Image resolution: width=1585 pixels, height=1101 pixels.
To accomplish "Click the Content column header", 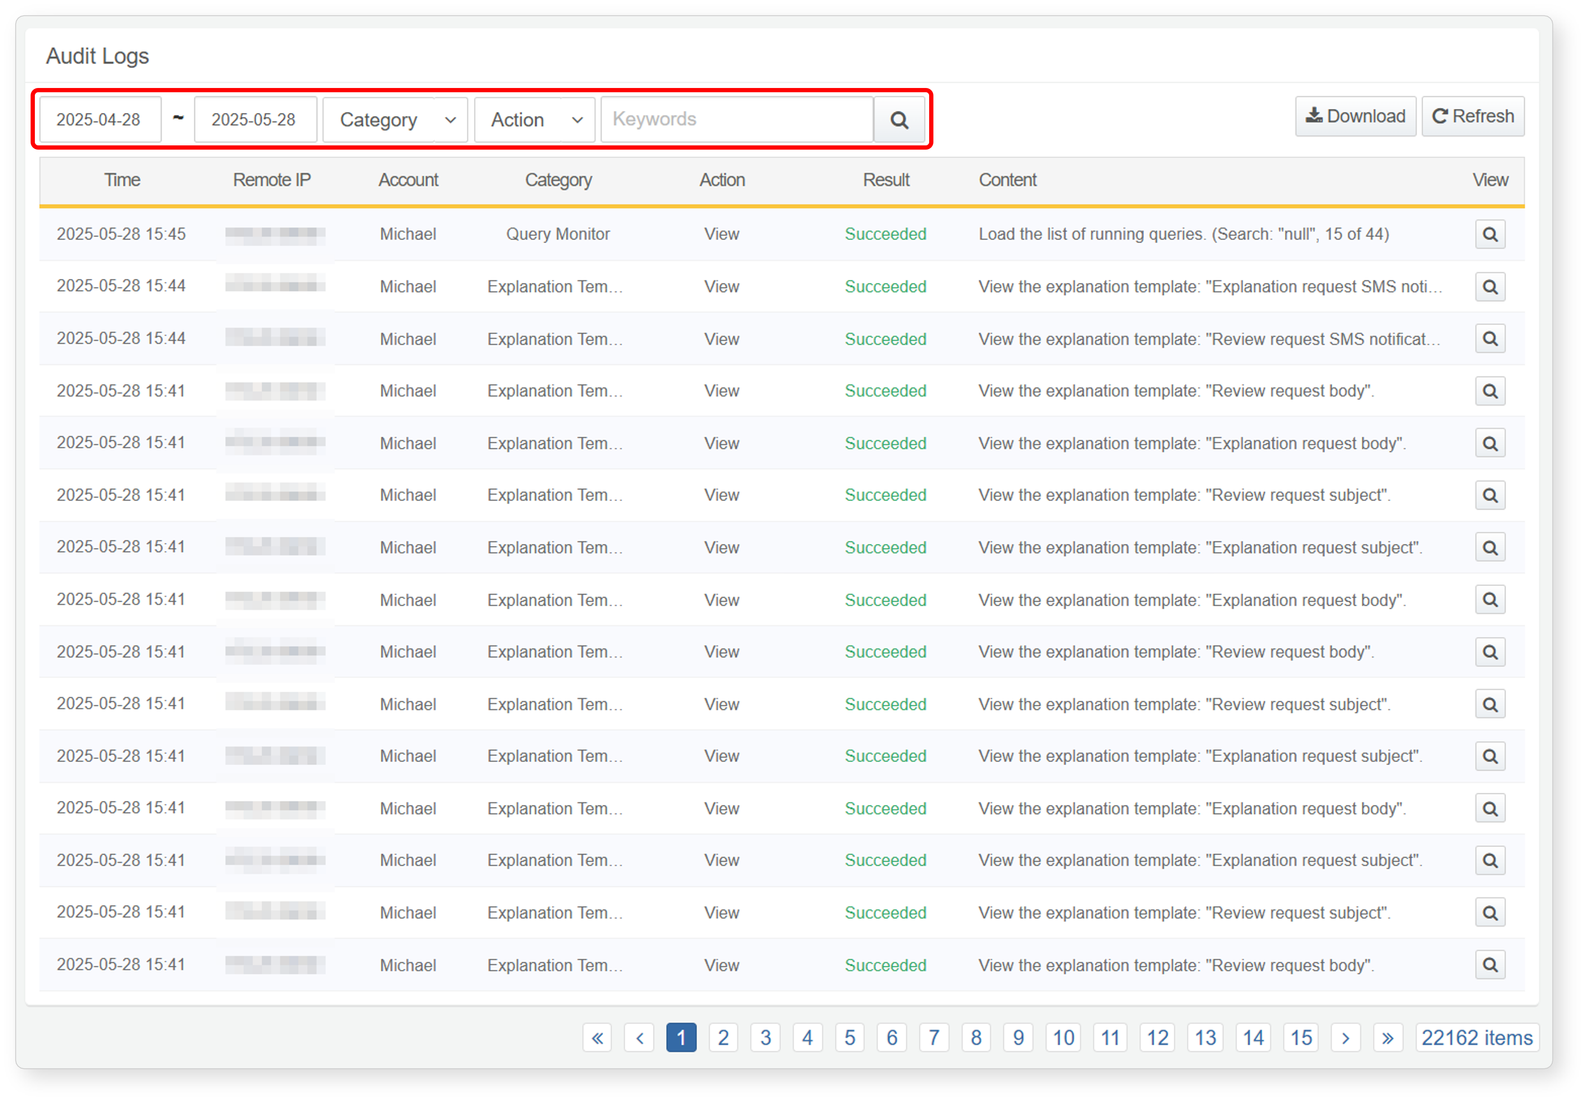I will pos(1007,180).
